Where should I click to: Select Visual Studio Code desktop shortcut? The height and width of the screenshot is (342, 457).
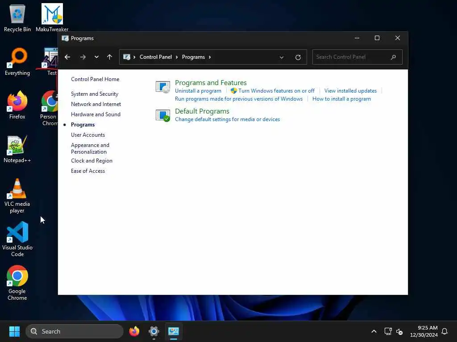click(x=17, y=239)
